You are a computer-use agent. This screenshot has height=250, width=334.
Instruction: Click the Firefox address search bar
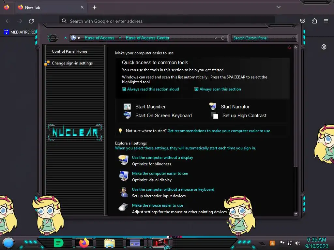(x=167, y=21)
